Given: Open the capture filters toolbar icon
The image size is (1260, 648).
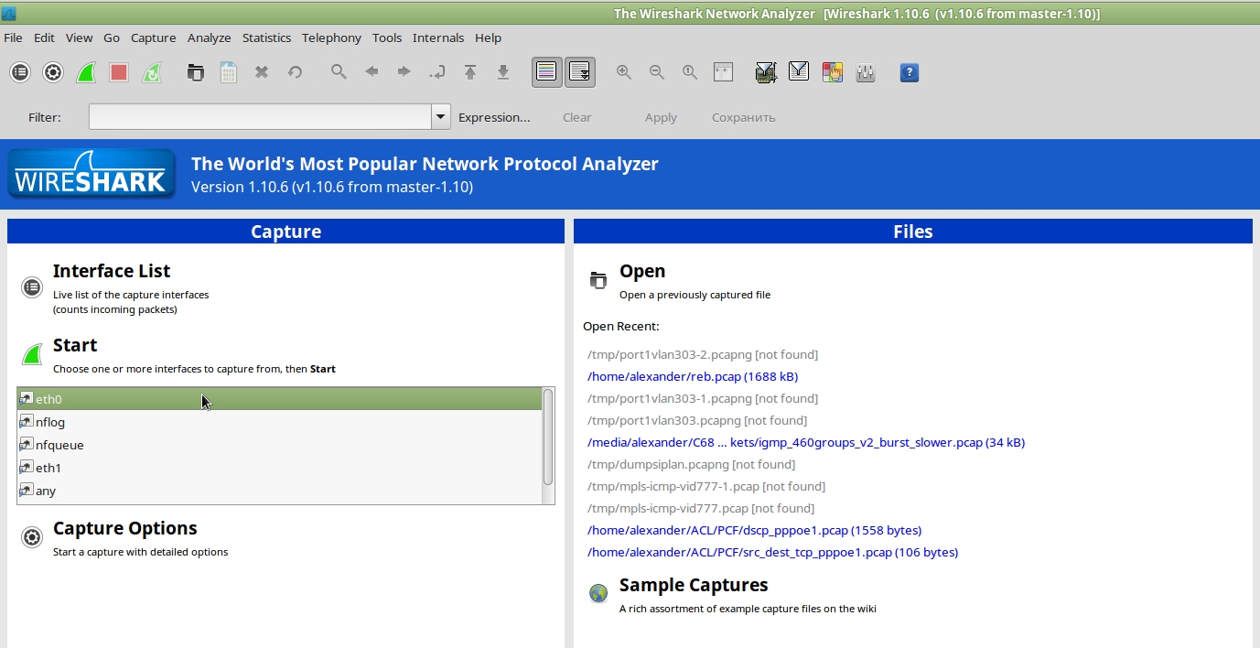Looking at the screenshot, I should click(766, 72).
